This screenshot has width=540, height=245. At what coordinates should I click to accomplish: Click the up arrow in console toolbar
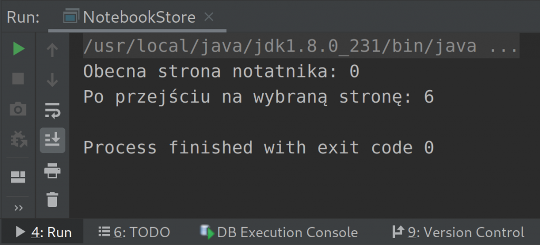click(52, 50)
